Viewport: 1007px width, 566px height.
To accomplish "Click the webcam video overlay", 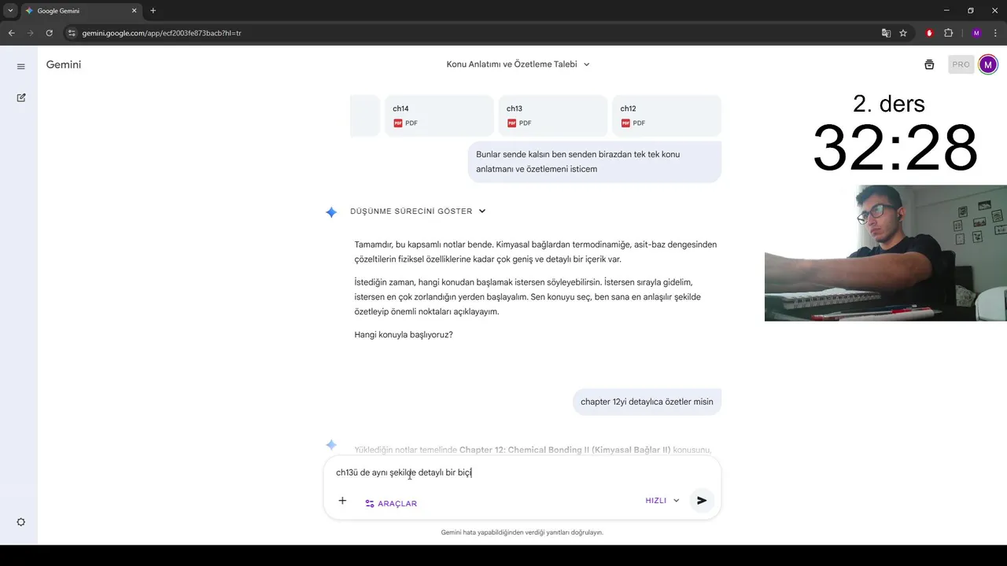I will pos(886,253).
